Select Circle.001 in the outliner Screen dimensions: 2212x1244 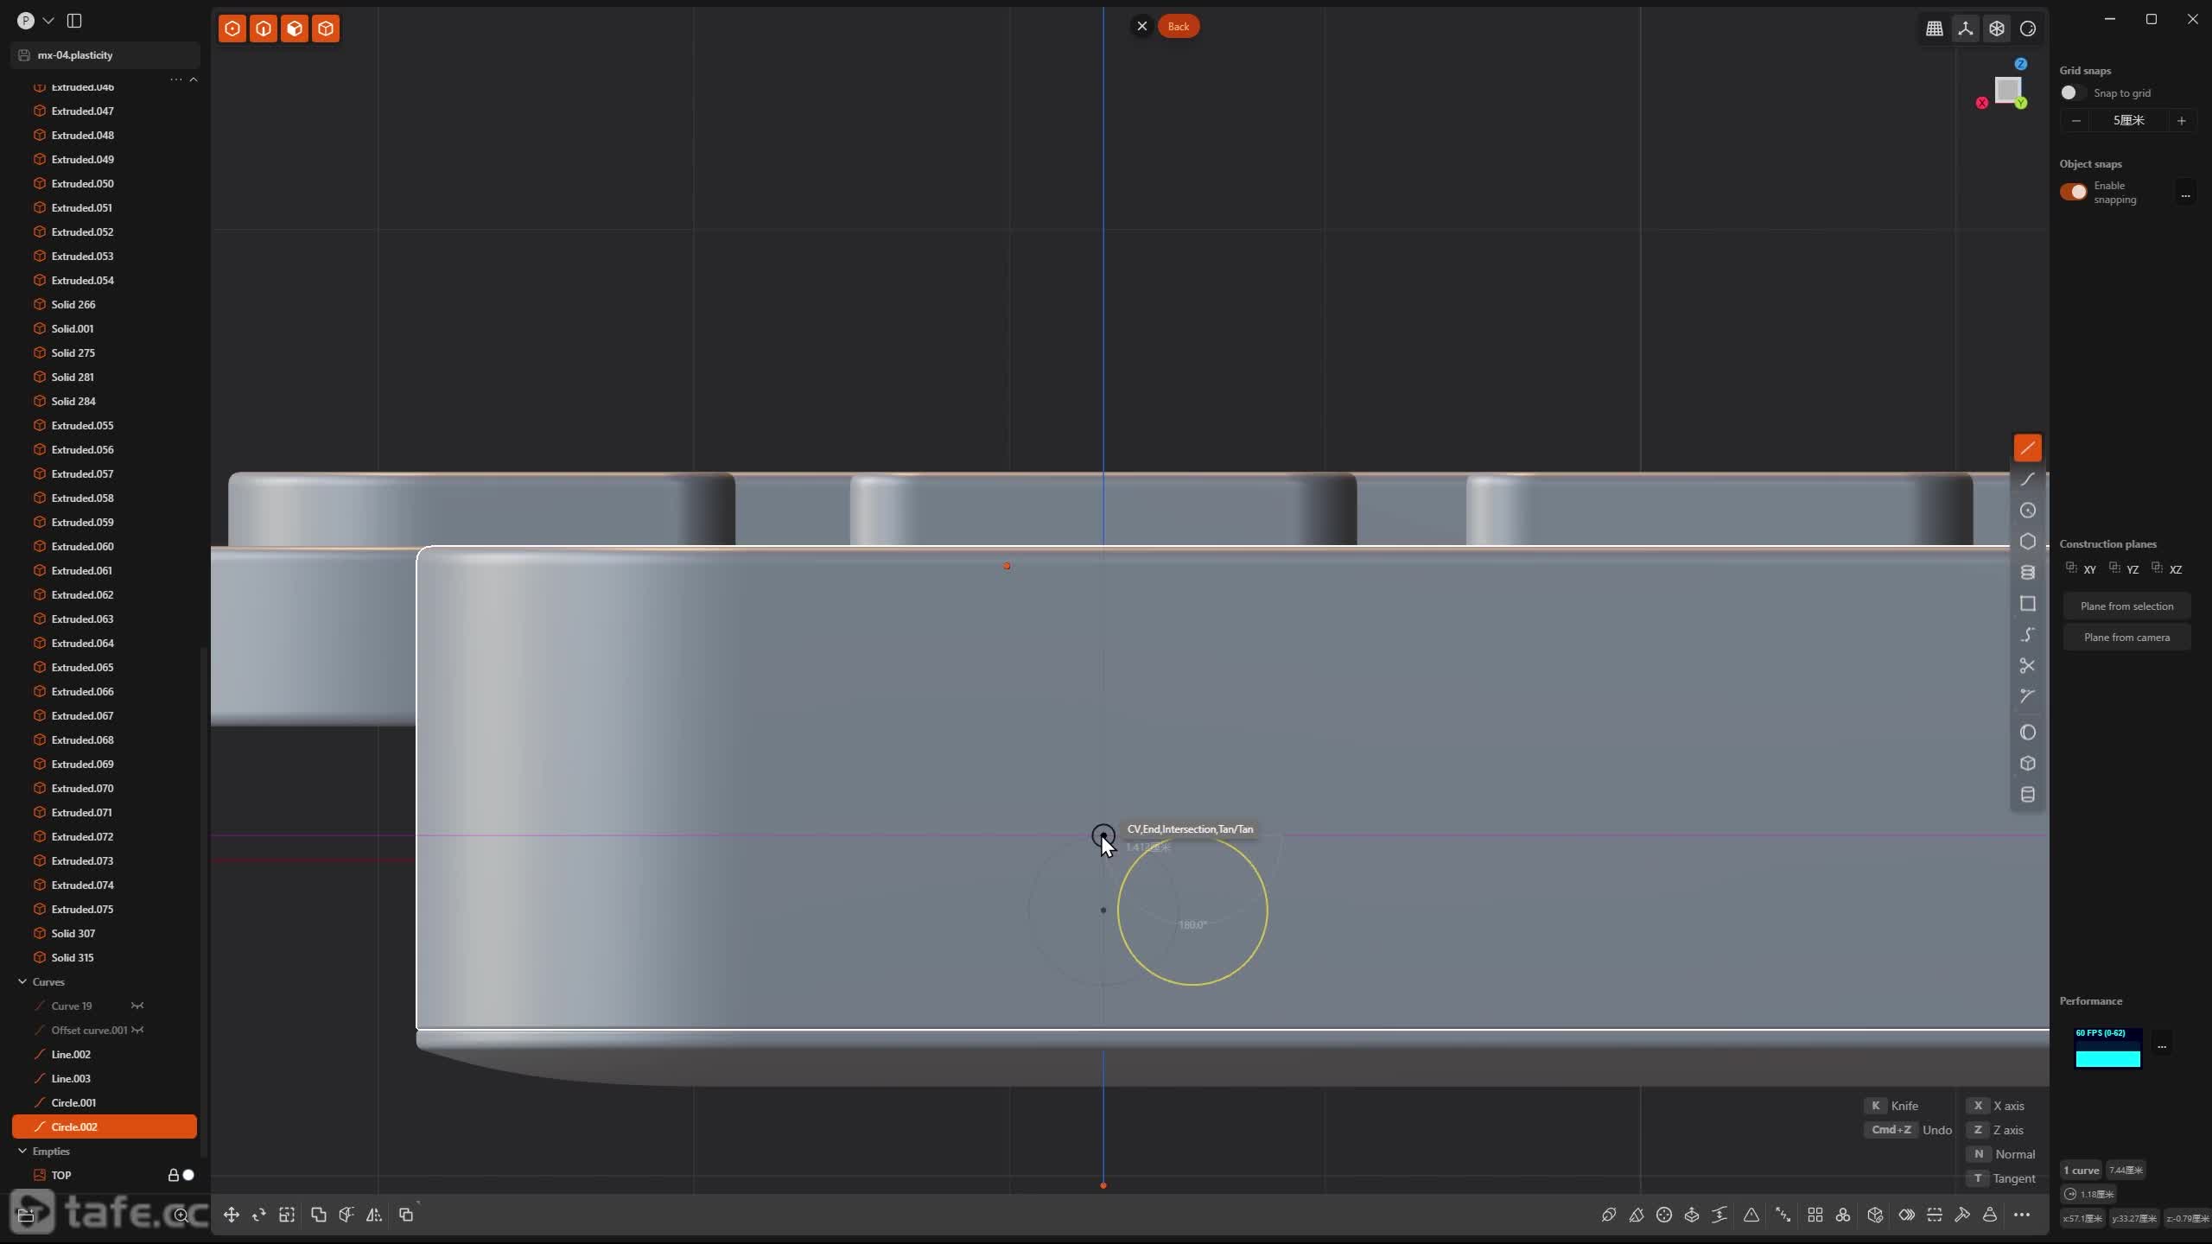tap(73, 1102)
